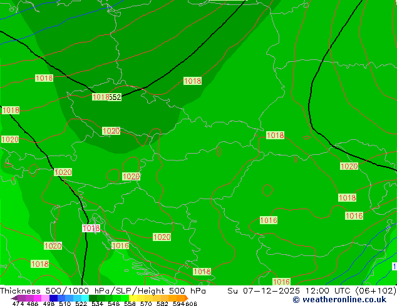Screen dimensions: 397x306
Task: Click the '(06+102)' forecast run text
Action: pyautogui.click(x=376, y=290)
